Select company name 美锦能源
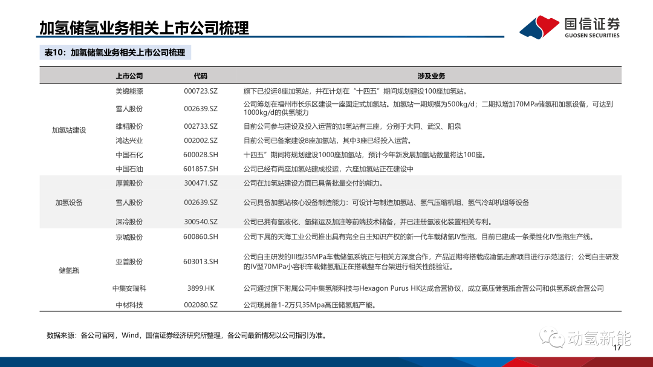This screenshot has width=653, height=367. tap(129, 92)
